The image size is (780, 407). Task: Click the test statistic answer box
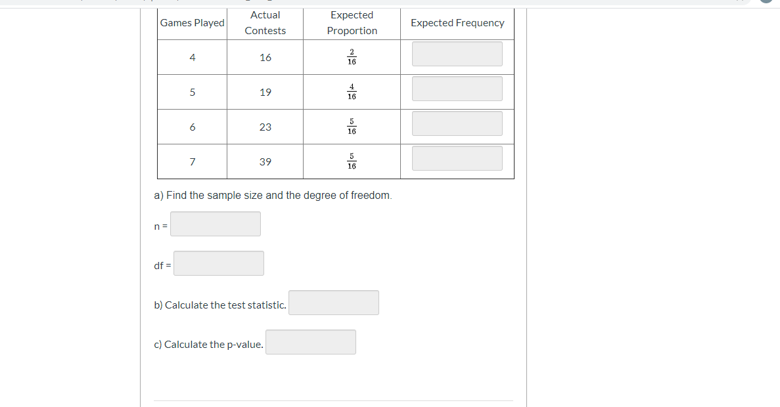tap(334, 303)
